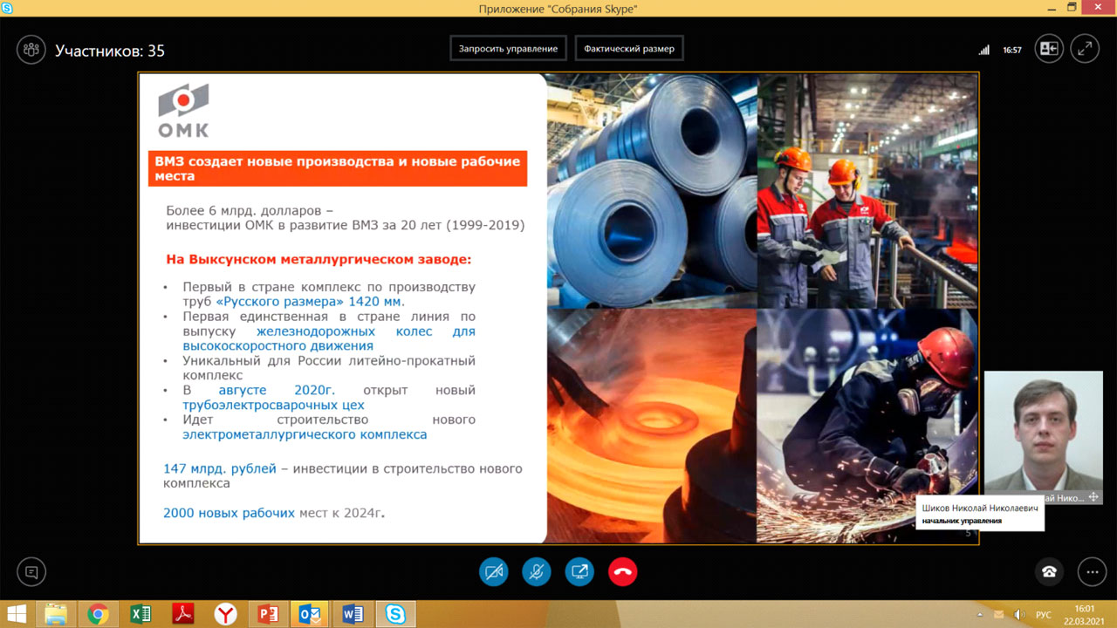
Task: Show hidden tray icons arrow
Action: pyautogui.click(x=980, y=615)
